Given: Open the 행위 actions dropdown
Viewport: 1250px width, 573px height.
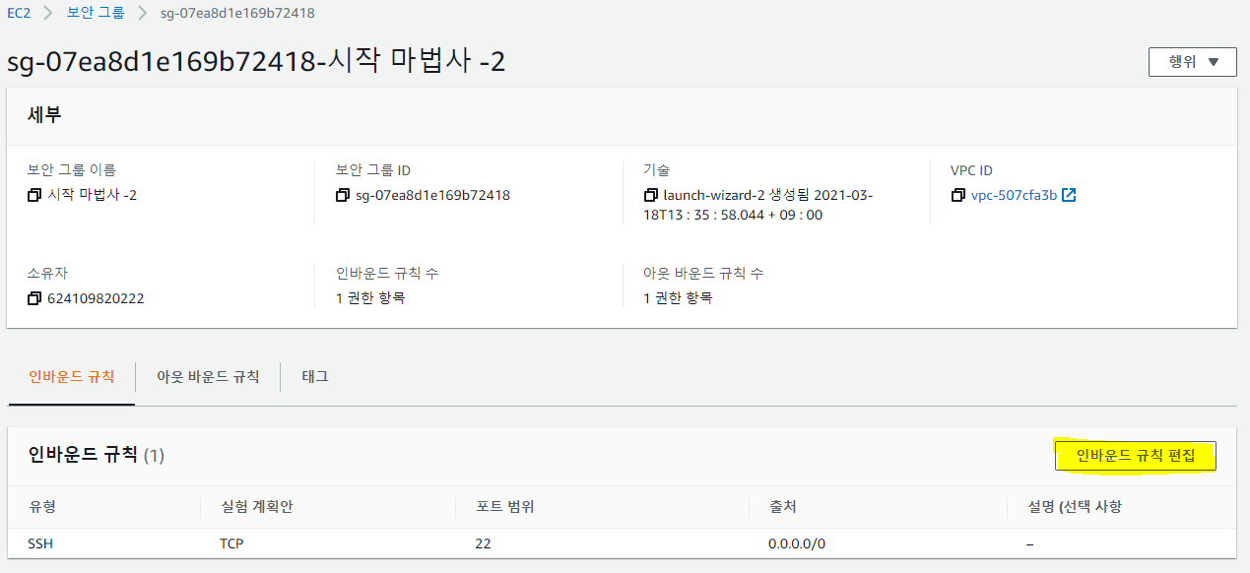Looking at the screenshot, I should [x=1192, y=62].
